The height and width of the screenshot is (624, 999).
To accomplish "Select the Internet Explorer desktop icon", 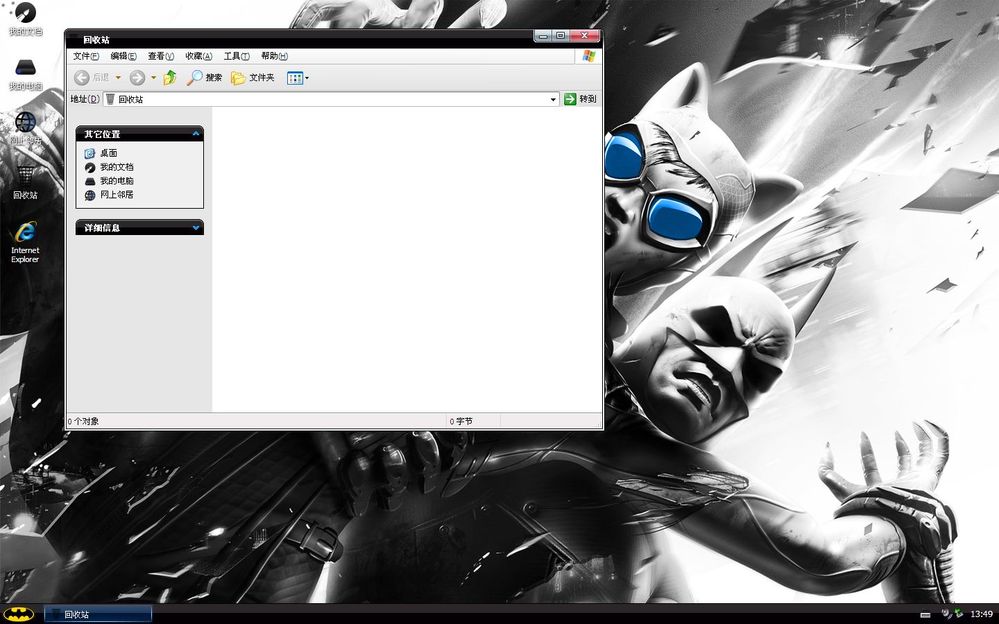I will coord(26,242).
